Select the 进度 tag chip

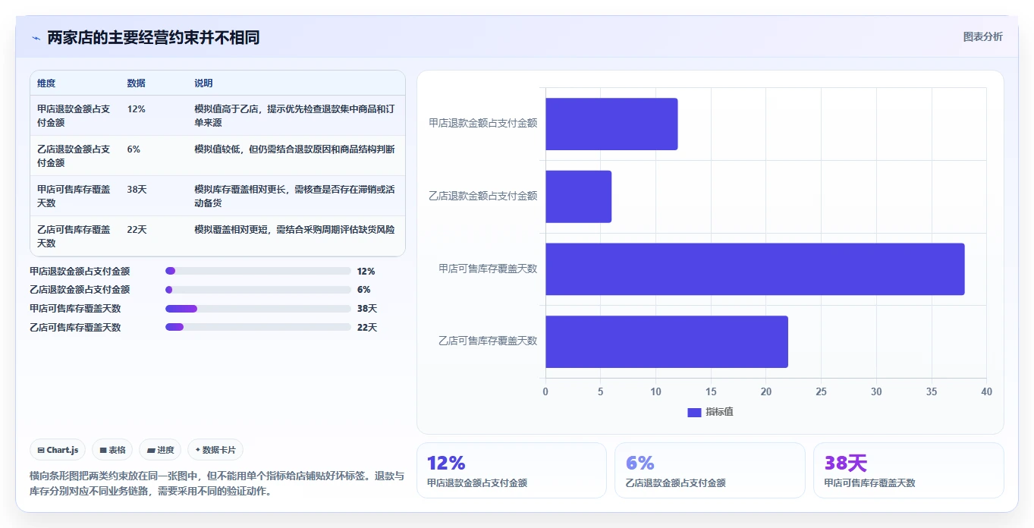[x=160, y=450]
